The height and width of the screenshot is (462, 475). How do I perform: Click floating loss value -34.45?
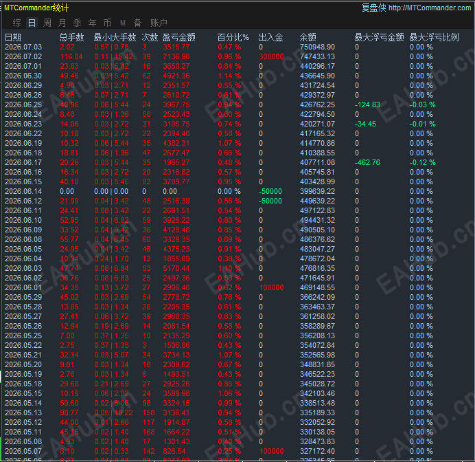pos(365,124)
